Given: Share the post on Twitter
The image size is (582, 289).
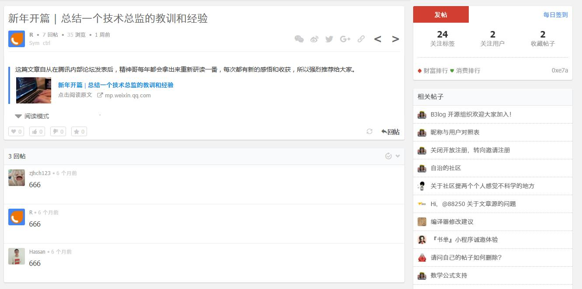Looking at the screenshot, I should click(329, 39).
